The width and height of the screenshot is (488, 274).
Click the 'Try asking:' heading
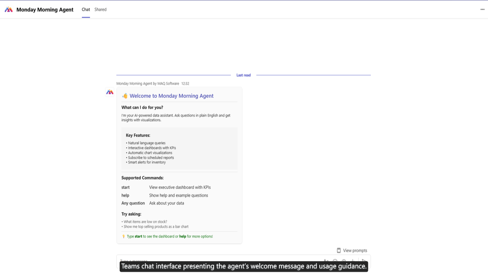(x=131, y=214)
